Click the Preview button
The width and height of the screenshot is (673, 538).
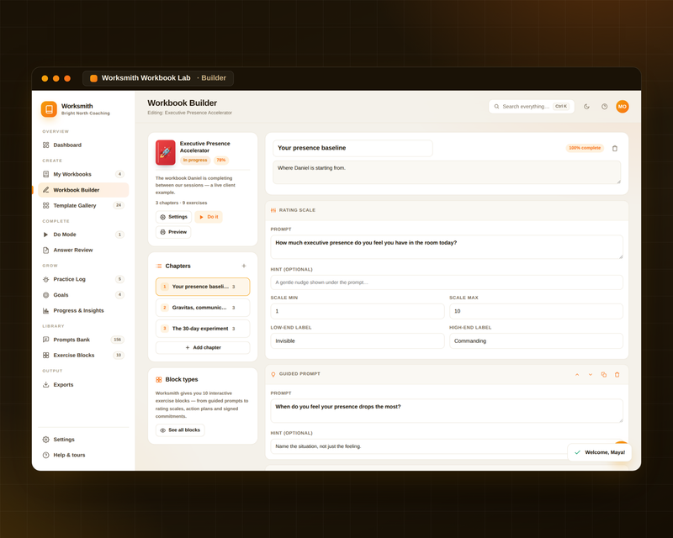tap(173, 232)
